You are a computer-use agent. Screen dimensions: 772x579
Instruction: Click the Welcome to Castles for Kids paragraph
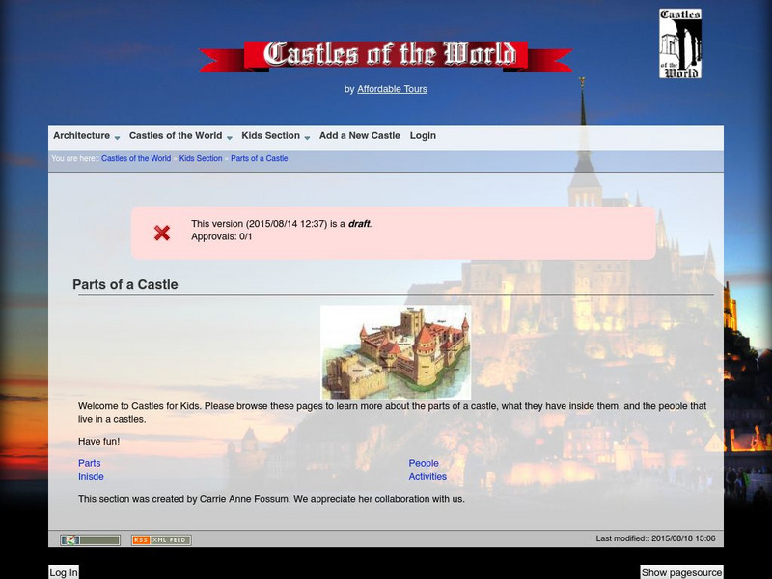tap(393, 413)
